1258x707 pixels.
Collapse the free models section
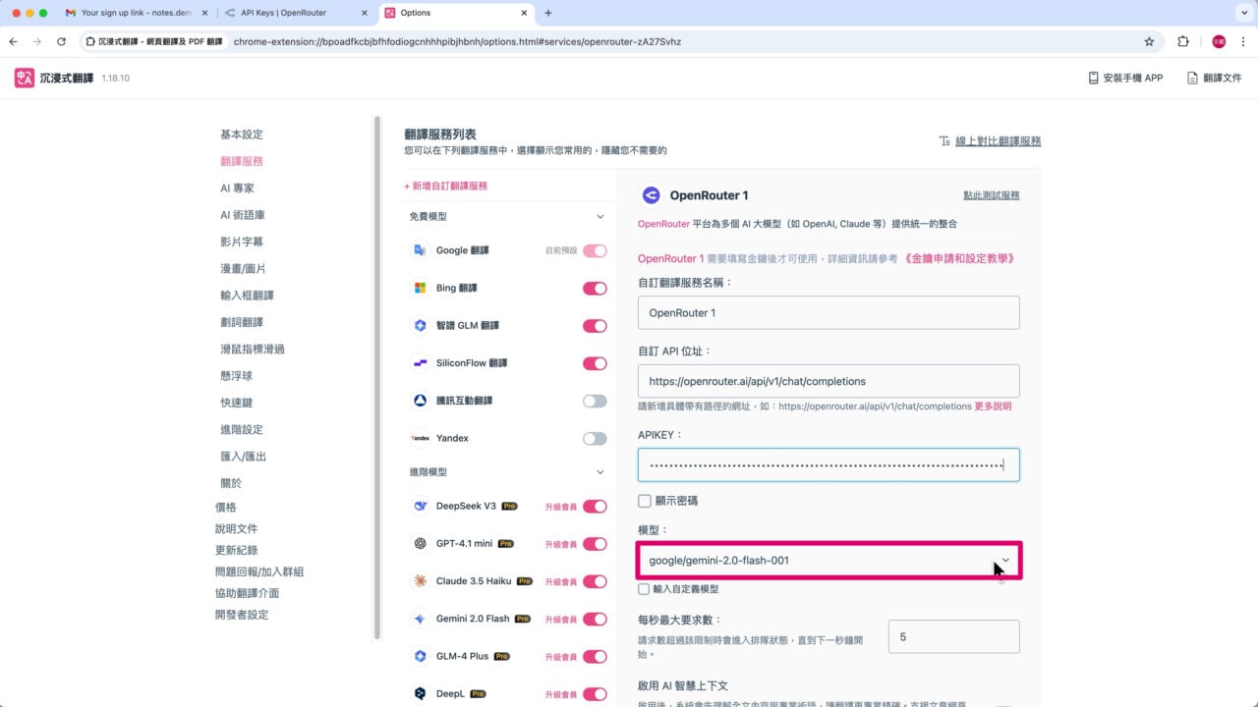(600, 216)
